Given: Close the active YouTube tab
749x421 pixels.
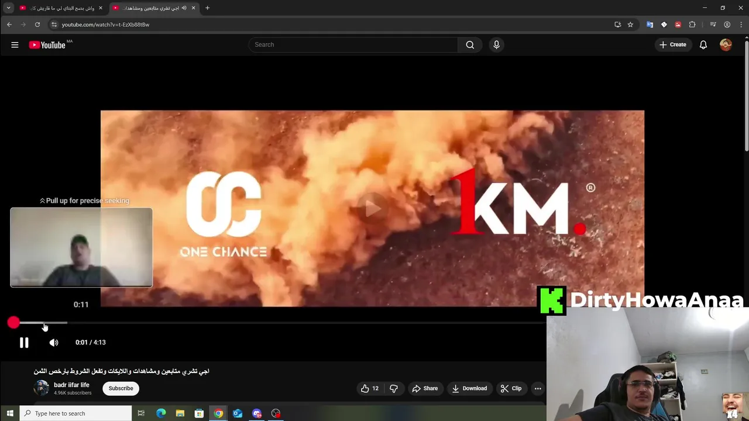Looking at the screenshot, I should click(x=193, y=8).
